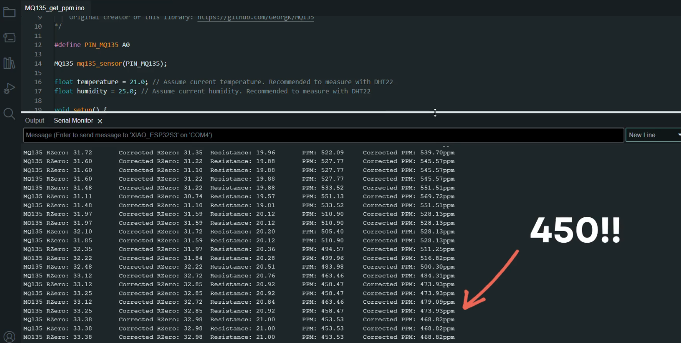Click the 'PPM: 505.40' value

coord(323,232)
